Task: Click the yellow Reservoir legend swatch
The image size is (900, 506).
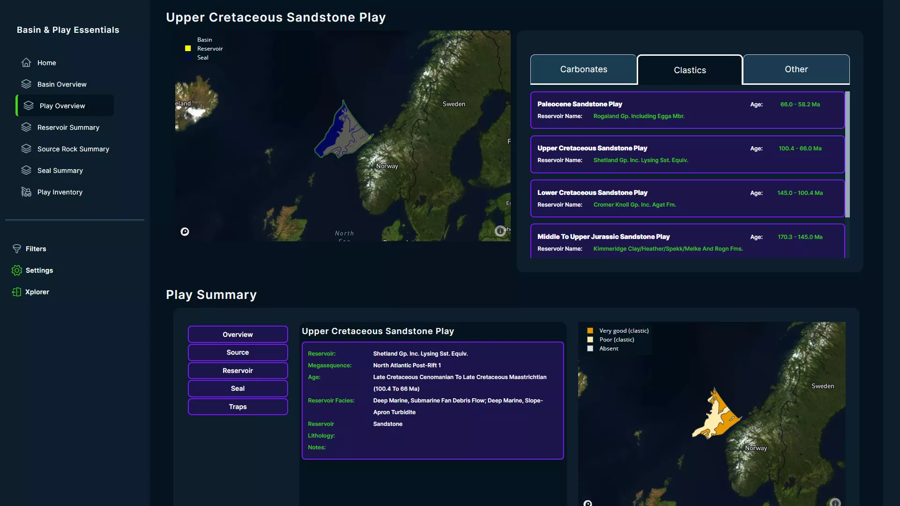Action: pyautogui.click(x=188, y=49)
